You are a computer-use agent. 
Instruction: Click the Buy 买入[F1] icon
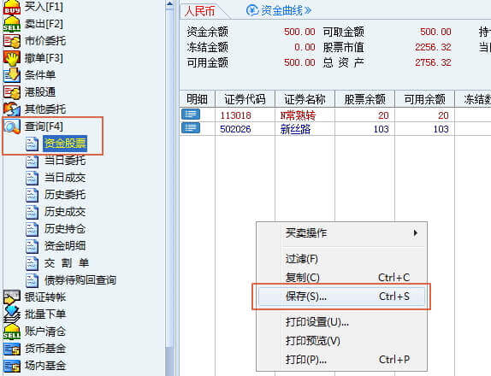[12, 7]
